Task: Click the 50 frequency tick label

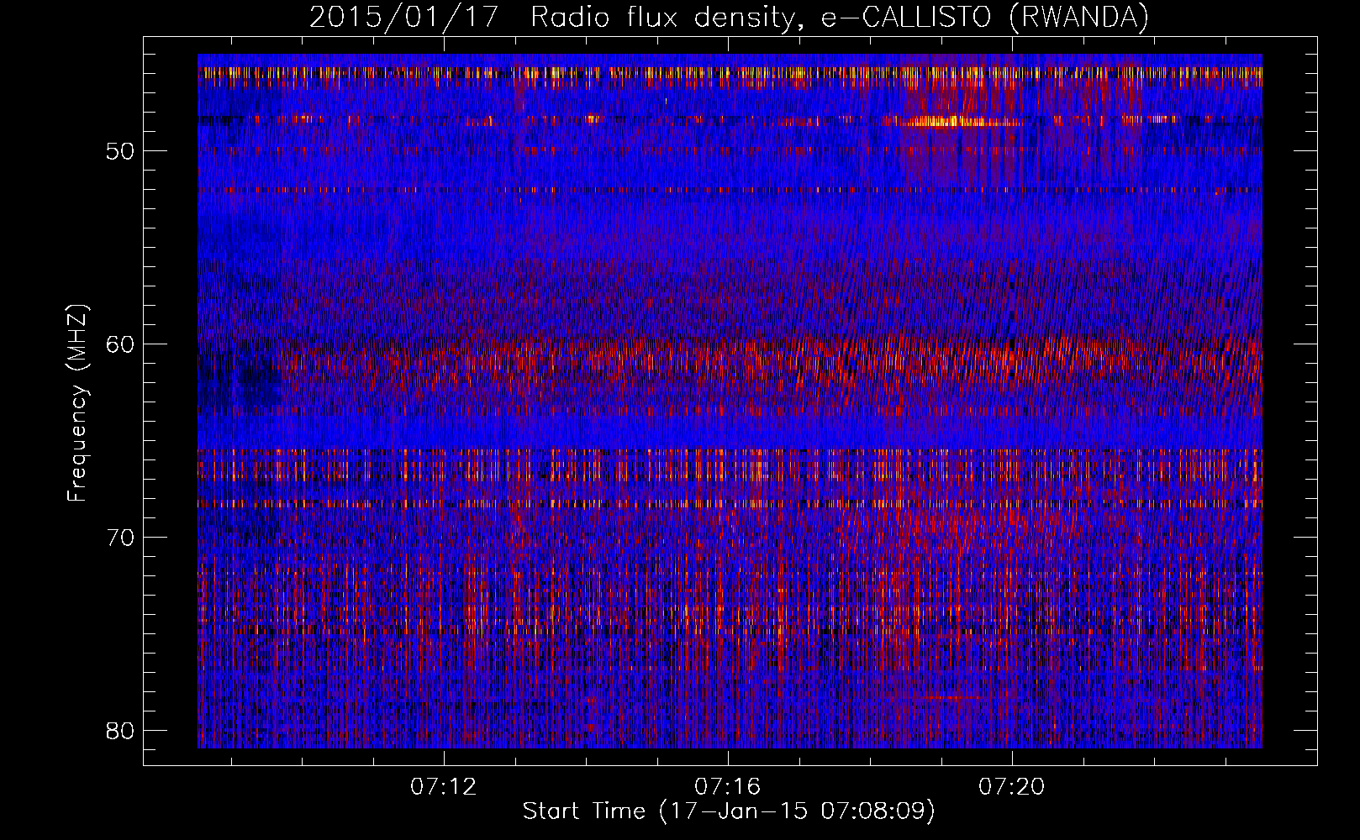Action: 121,151
